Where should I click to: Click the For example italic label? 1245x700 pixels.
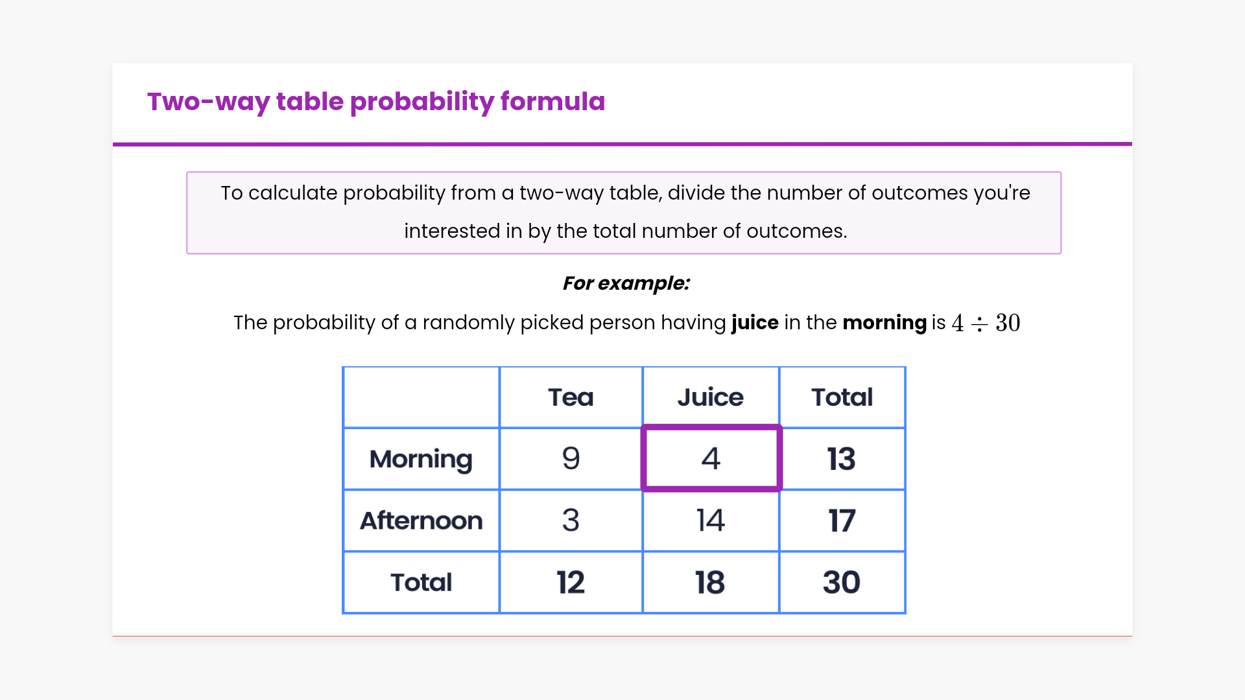[626, 283]
